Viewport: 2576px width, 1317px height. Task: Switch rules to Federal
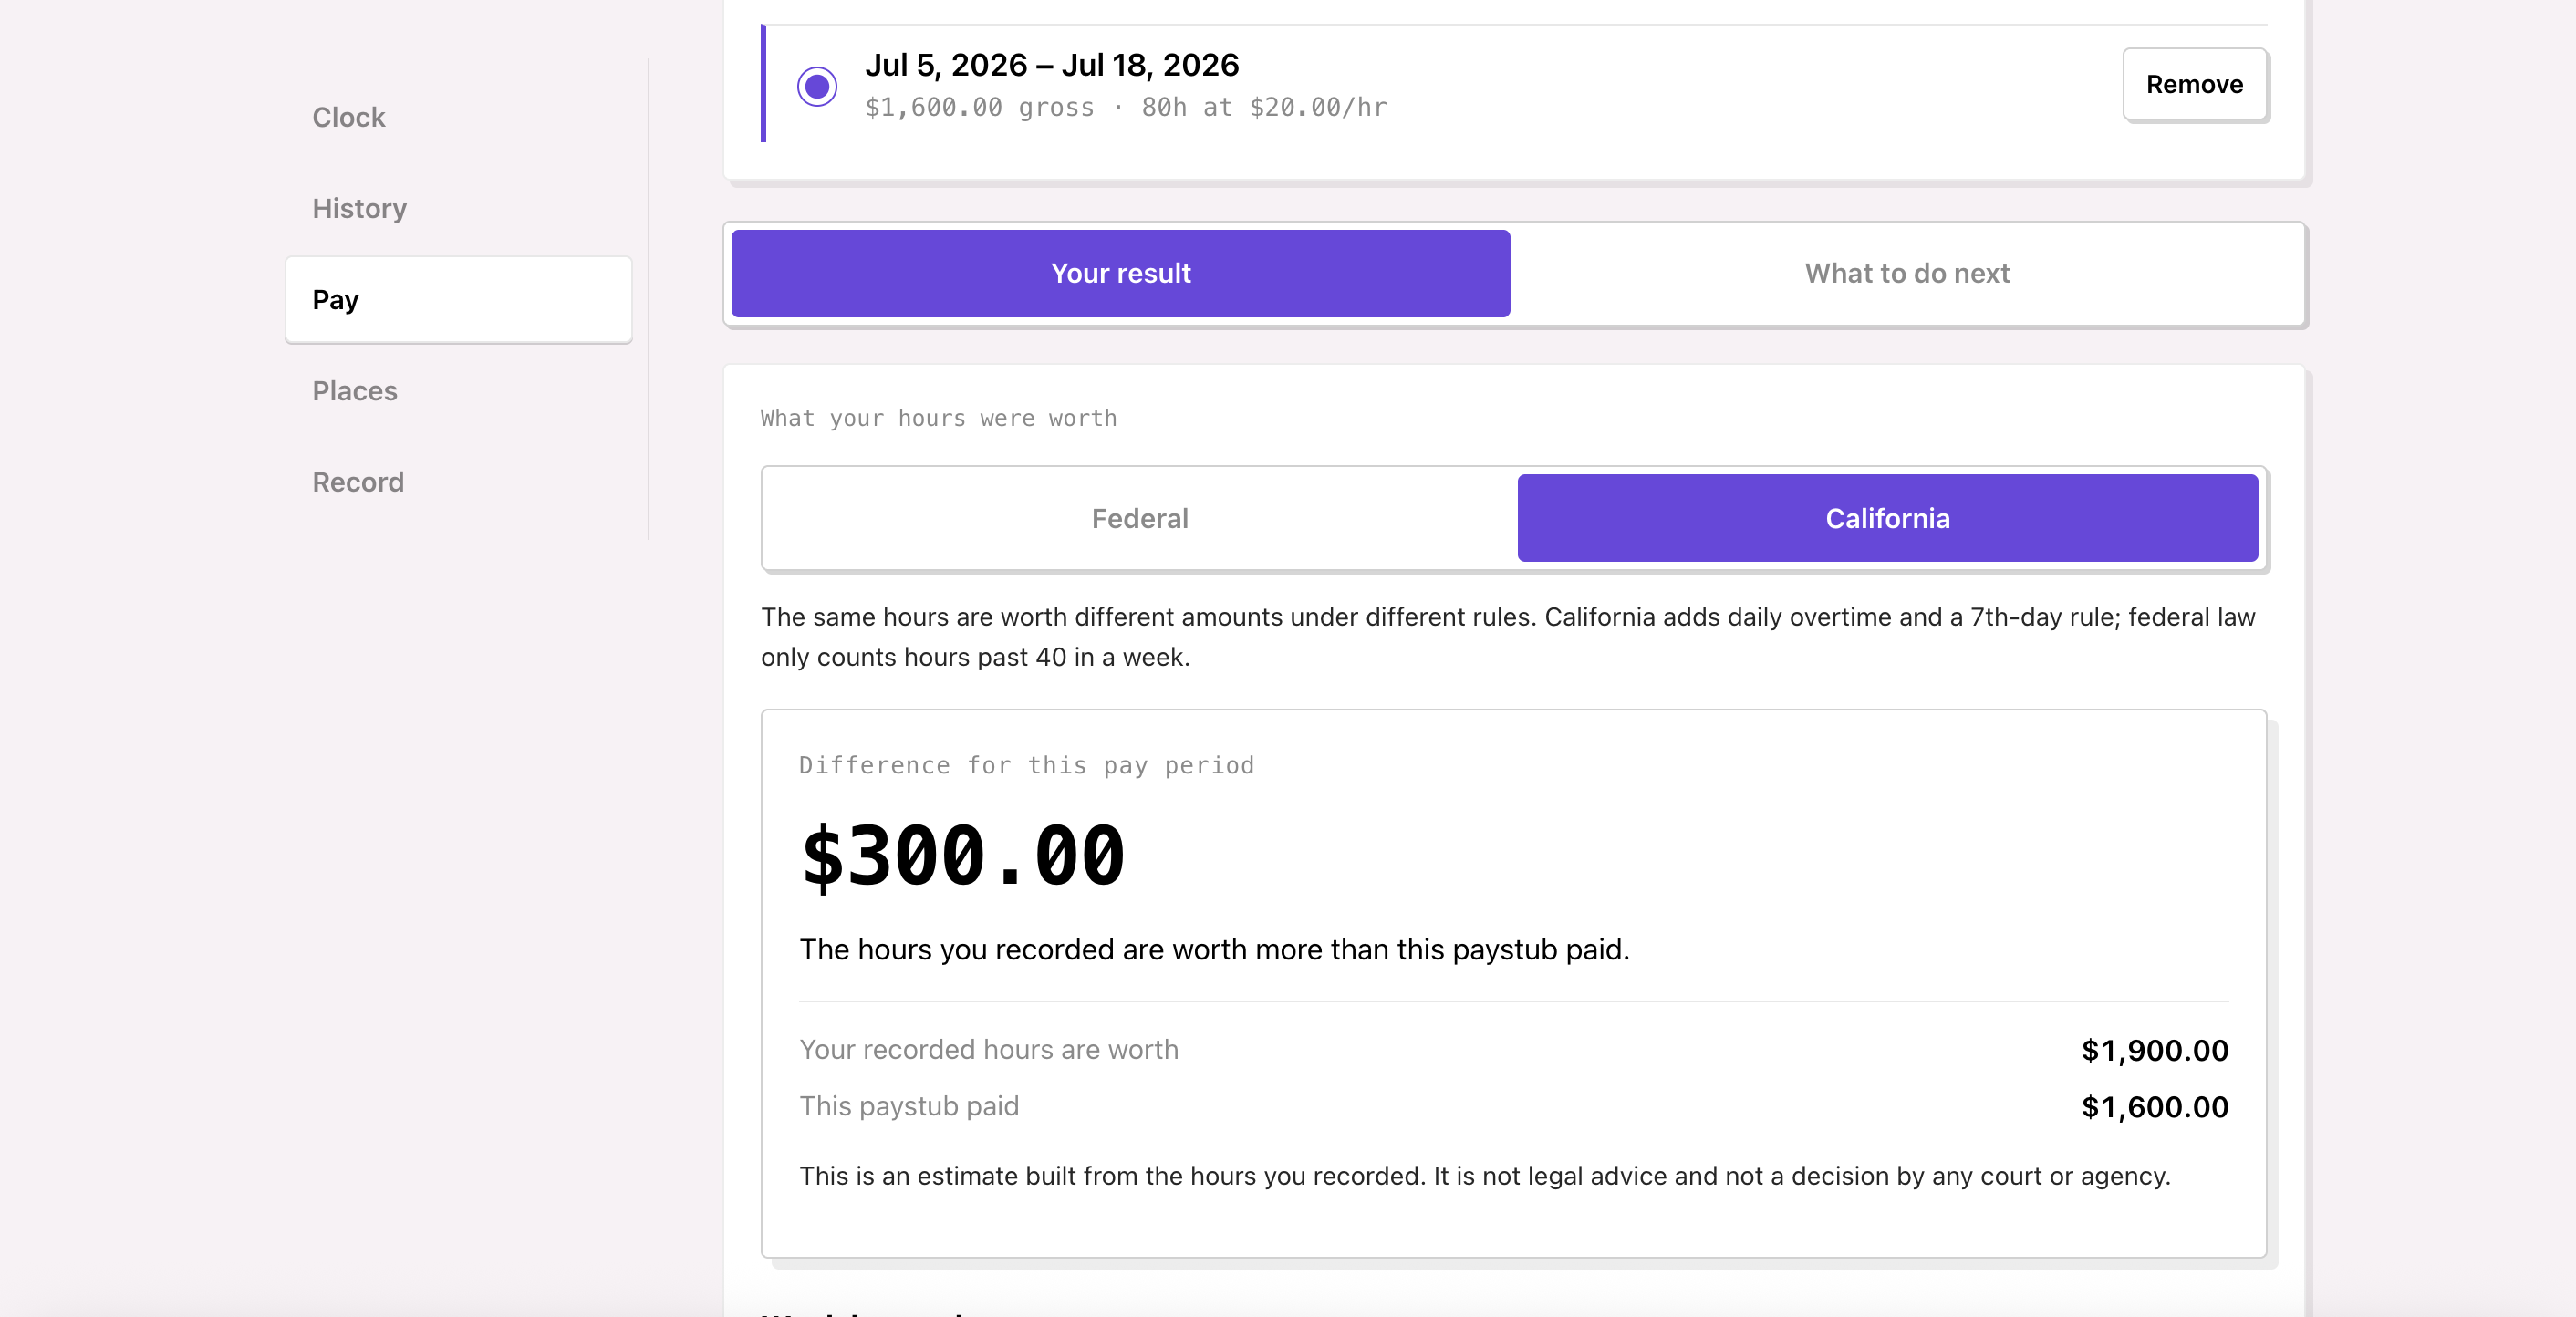1140,518
